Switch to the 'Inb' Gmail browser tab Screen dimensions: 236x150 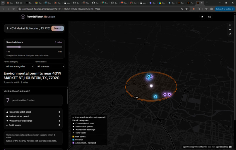coord(124,3)
